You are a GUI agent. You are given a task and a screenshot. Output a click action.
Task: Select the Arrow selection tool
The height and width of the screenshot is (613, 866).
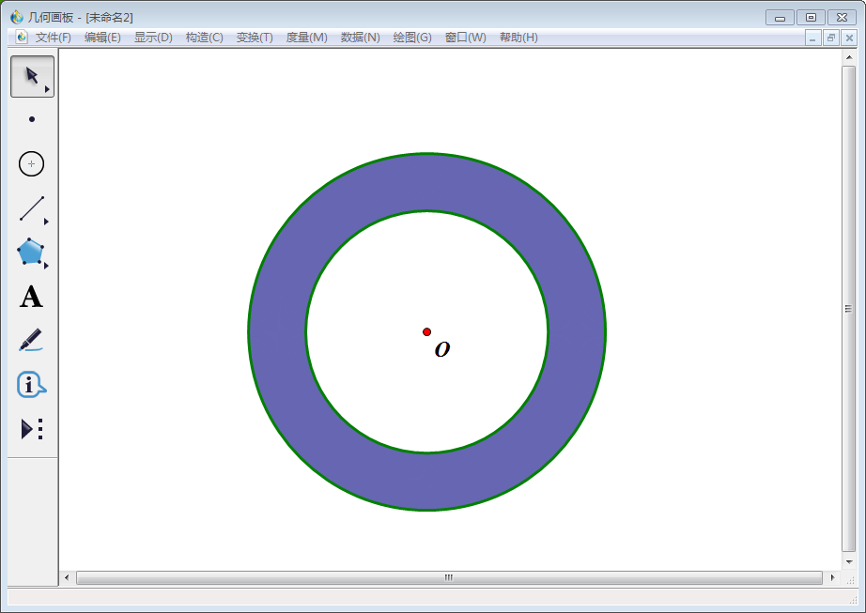coord(32,76)
